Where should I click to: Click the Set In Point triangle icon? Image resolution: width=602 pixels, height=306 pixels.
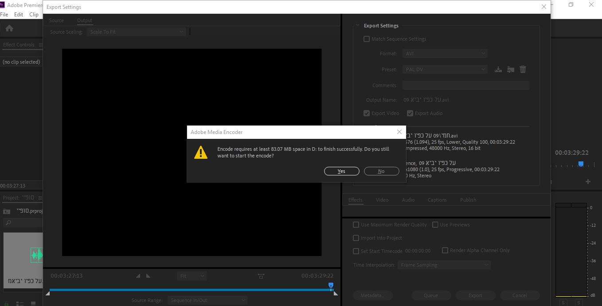[x=138, y=276]
